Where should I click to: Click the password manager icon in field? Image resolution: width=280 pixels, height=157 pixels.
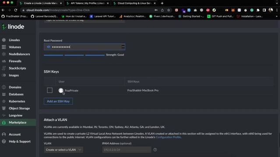point(123,47)
